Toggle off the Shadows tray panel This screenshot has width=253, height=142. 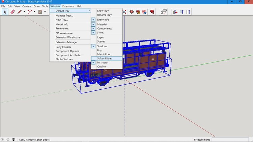tap(102, 46)
